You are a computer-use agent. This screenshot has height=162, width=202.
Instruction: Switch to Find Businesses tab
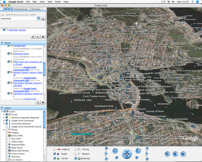click(21, 9)
